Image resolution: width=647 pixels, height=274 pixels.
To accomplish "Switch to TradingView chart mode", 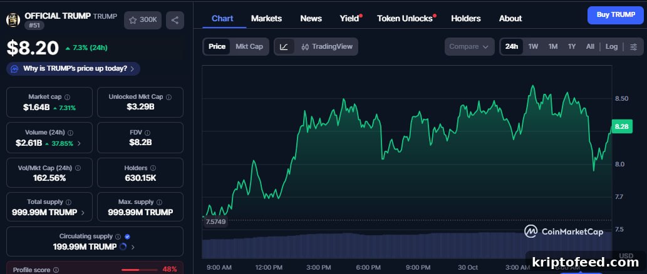I will pyautogui.click(x=327, y=46).
